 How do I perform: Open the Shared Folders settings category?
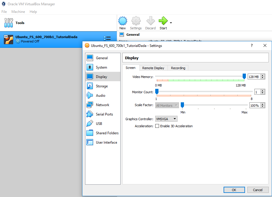[107, 133]
